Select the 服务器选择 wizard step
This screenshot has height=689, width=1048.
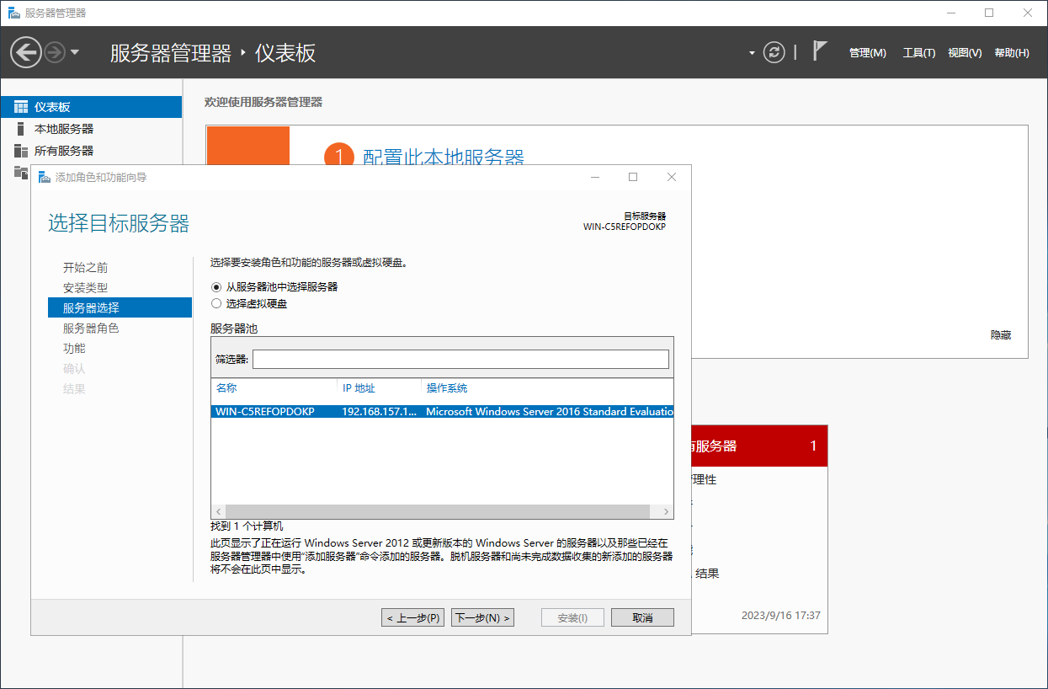coord(120,307)
